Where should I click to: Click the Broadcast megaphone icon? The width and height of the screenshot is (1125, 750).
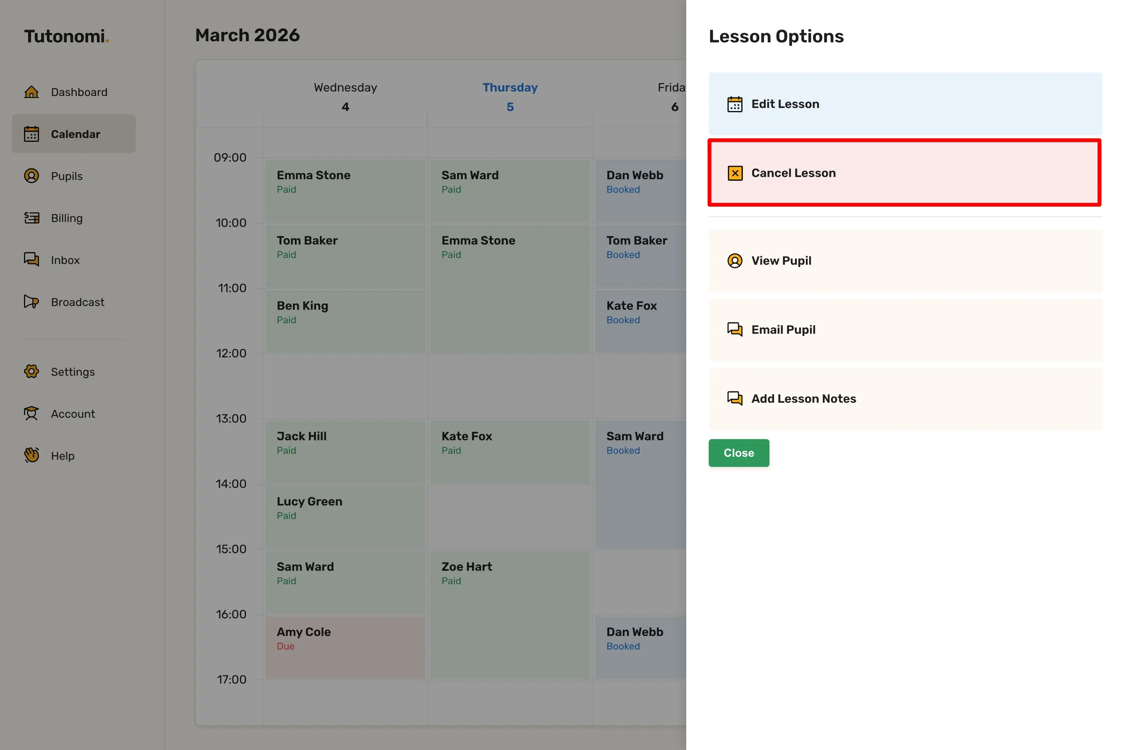tap(31, 302)
